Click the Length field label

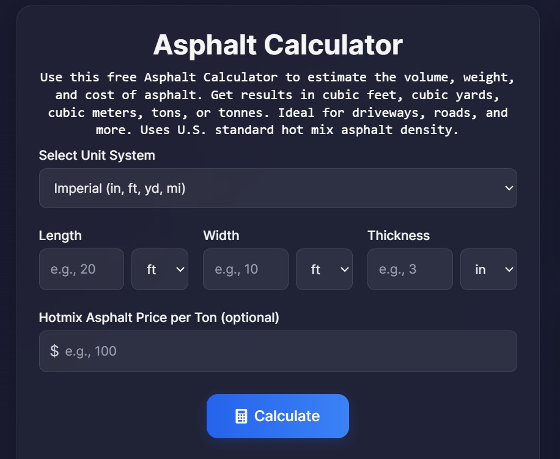pyautogui.click(x=60, y=235)
